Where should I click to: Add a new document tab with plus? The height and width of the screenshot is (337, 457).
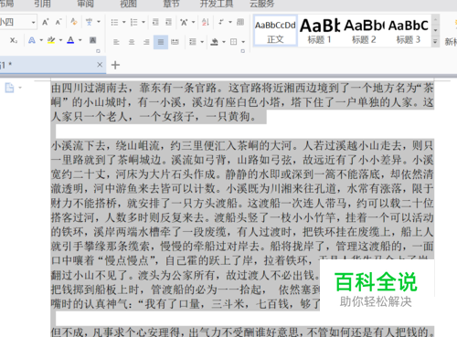115,65
